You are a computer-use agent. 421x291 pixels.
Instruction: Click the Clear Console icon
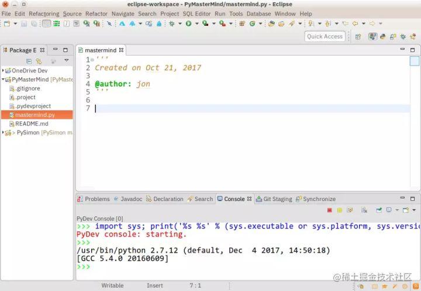click(364, 210)
